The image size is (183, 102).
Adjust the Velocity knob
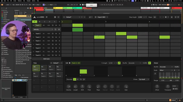tap(69, 87)
